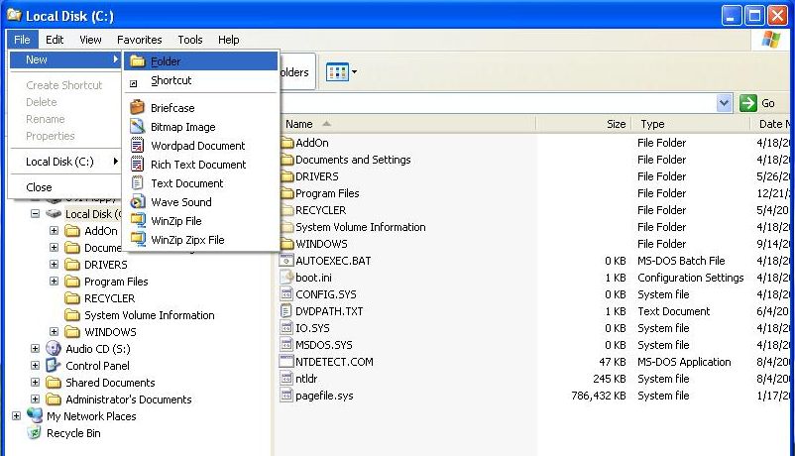This screenshot has height=456, width=795.
Task: Expand the Audio CD (S:) tree node
Action: [35, 349]
